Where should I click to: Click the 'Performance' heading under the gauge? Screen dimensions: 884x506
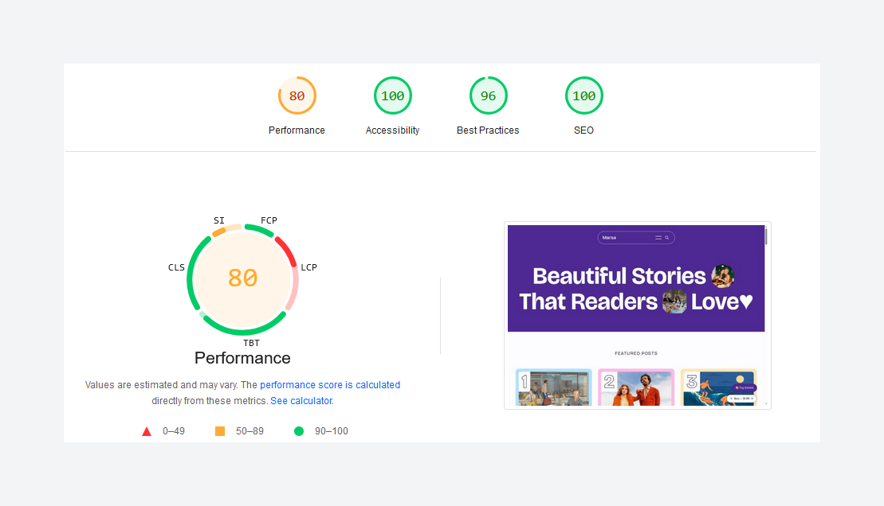tap(242, 358)
